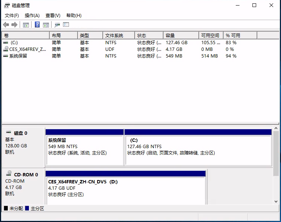Select the (C:) volume in the list
Image resolution: width=281 pixels, height=222 pixels.
14,42
